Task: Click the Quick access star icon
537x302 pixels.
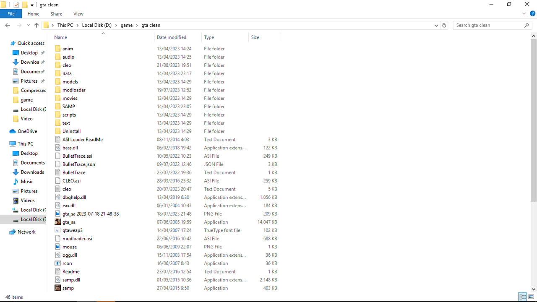Action: tap(13, 43)
